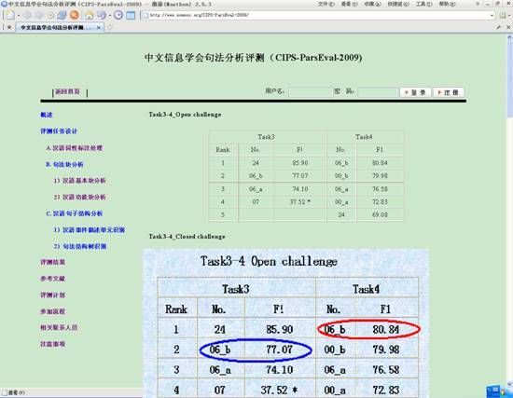Open the 文件 (File) menu
Screen dimensions: 513x398
[x=326, y=4]
